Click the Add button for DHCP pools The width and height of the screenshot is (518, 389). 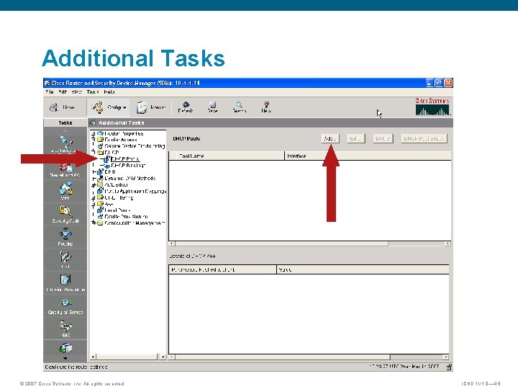[x=330, y=138]
